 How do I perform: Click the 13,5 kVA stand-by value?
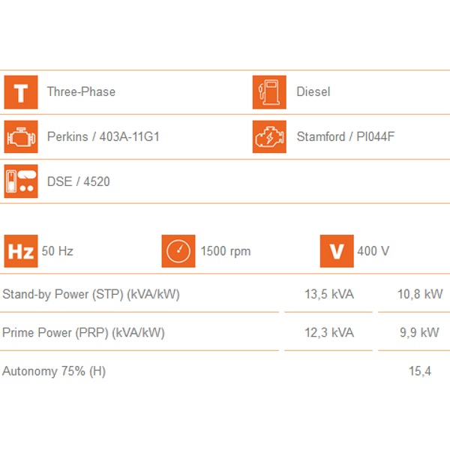(329, 294)
